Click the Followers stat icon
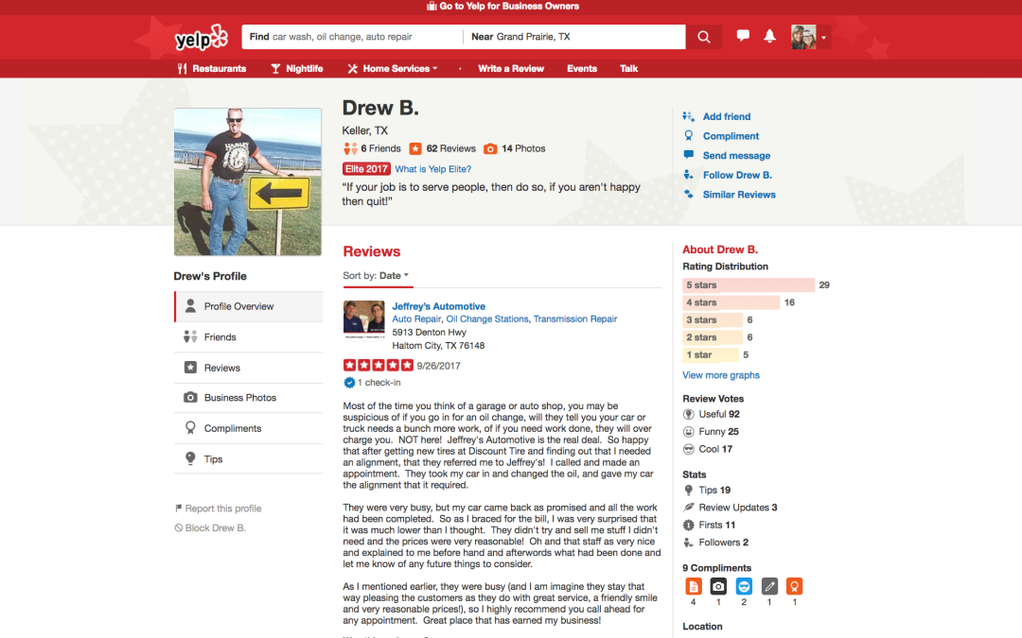 [688, 543]
